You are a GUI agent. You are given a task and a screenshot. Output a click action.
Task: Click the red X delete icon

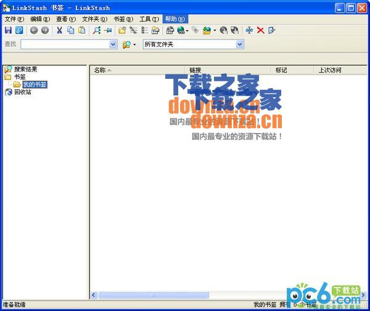(x=260, y=30)
